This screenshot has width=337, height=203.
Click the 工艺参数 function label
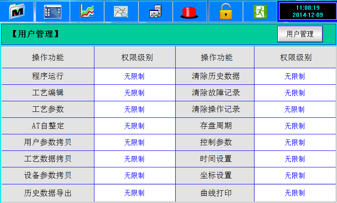pyautogui.click(x=48, y=109)
